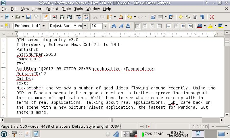Click the zoom out minus button
The height and width of the screenshot is (138, 230).
212,126
